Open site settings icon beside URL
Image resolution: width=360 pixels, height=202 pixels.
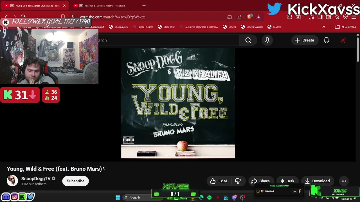74,17
